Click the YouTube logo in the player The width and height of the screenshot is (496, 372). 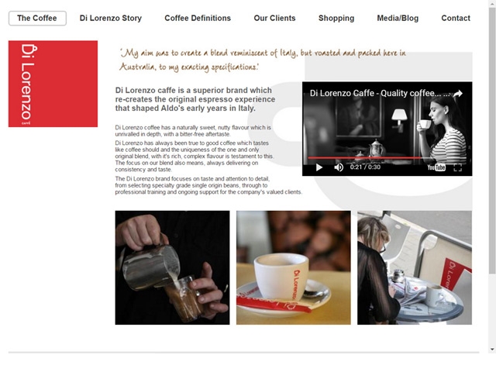(x=436, y=167)
